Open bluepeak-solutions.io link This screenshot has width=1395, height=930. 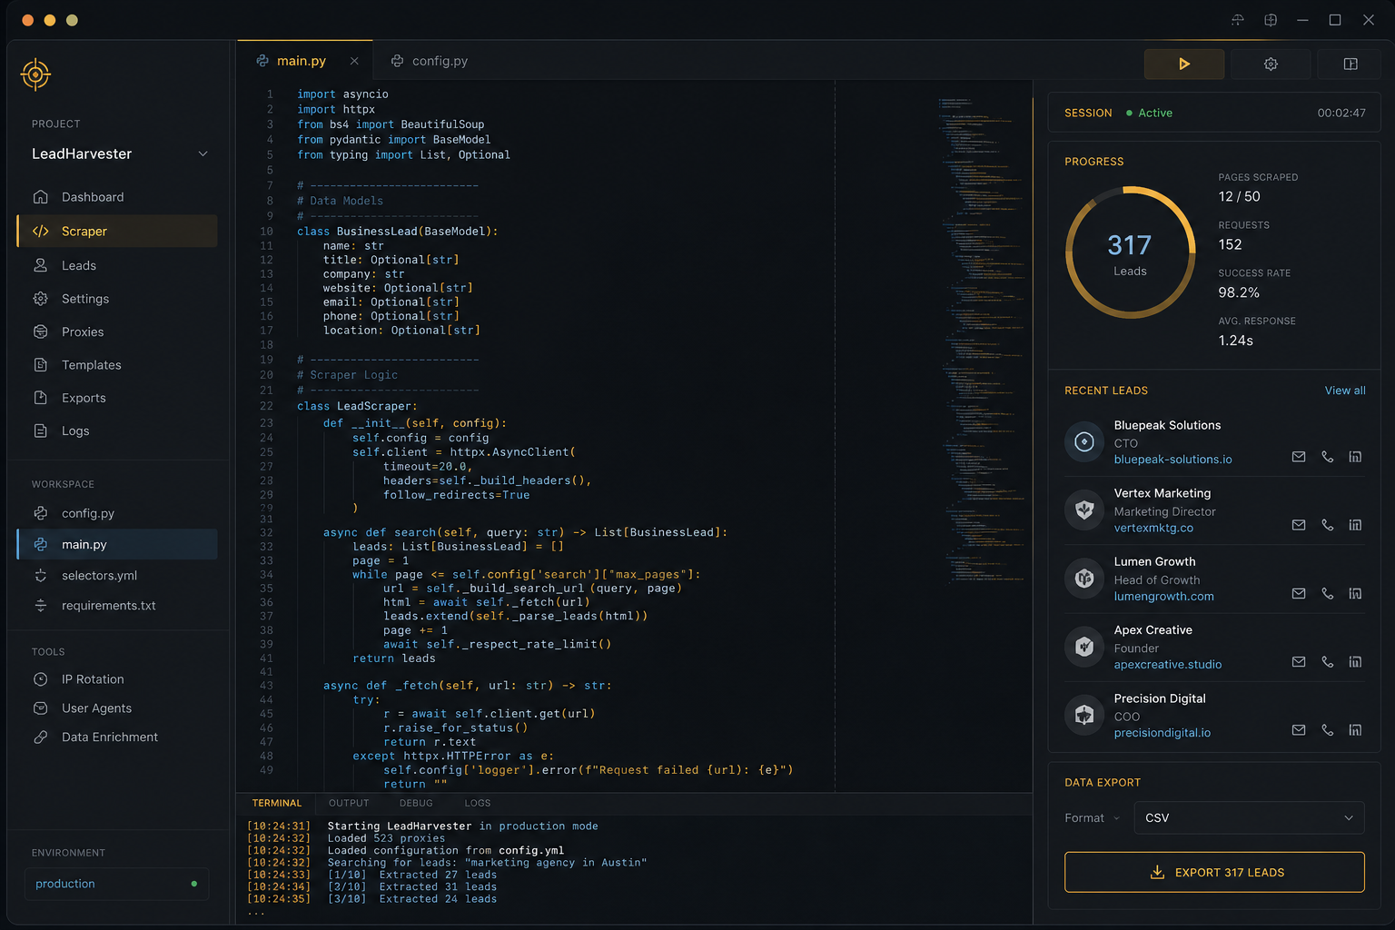click(x=1172, y=460)
